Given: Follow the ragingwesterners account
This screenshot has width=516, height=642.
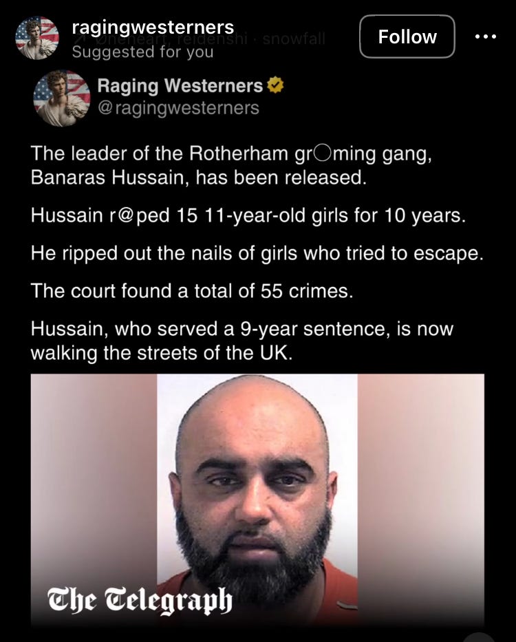Looking at the screenshot, I should point(407,36).
